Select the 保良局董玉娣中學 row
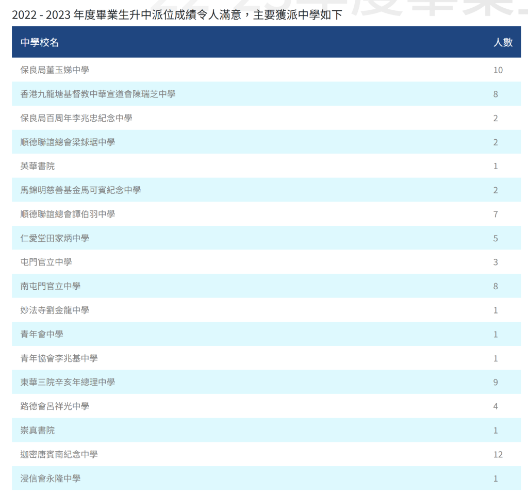The image size is (528, 496). pos(55,70)
